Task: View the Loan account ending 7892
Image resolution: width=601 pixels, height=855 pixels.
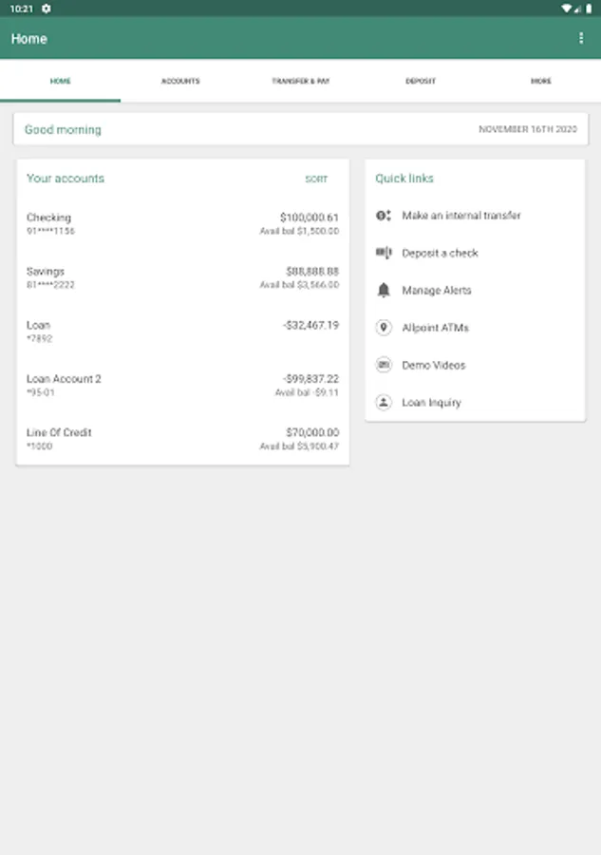Action: [x=182, y=331]
